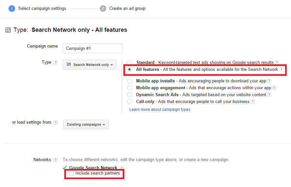Expand the Existing campaigns dropdown
The height and width of the screenshot is (187, 291).
click(86, 124)
